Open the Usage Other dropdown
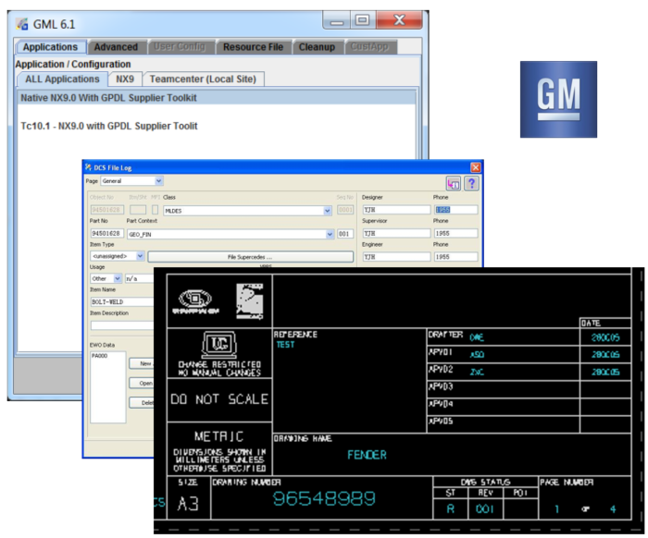The image size is (648, 538). 117,278
